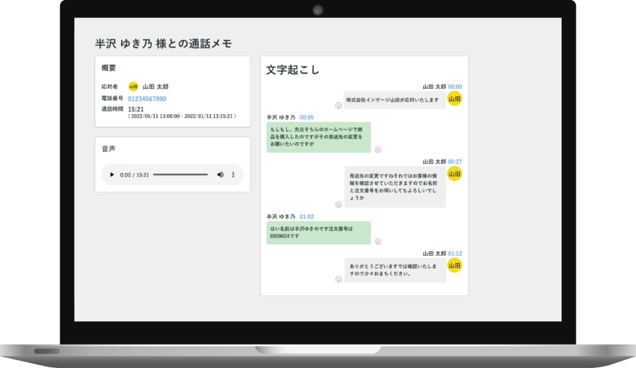Click the 電話番号 label
The image size is (636, 368).
click(112, 98)
